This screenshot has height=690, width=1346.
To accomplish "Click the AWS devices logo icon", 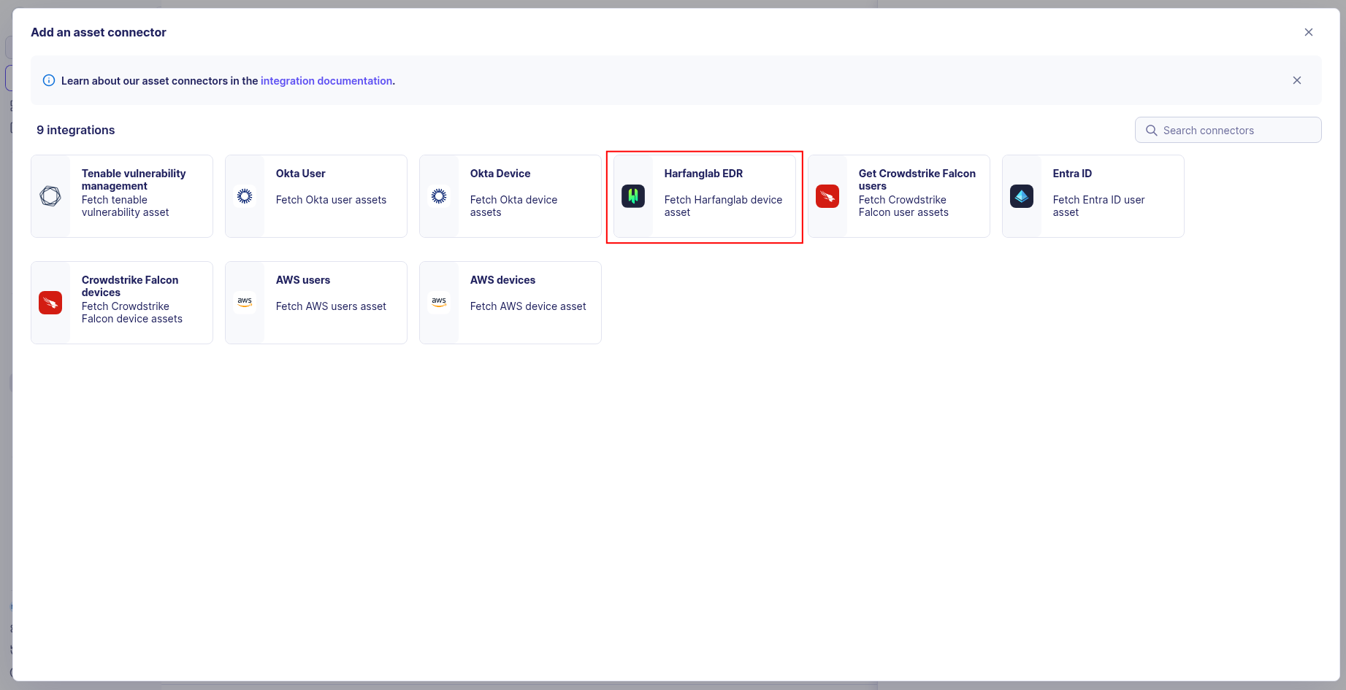I will [439, 302].
